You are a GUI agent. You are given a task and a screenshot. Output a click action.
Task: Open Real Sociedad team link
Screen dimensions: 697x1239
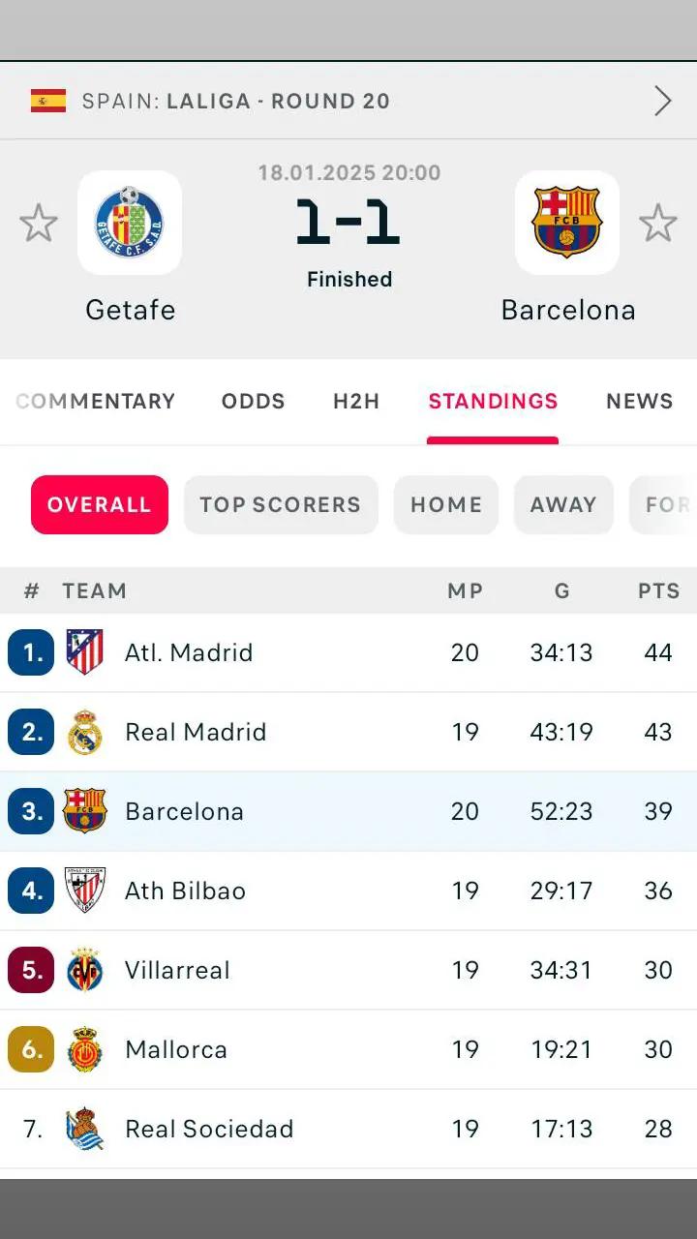(x=209, y=1129)
